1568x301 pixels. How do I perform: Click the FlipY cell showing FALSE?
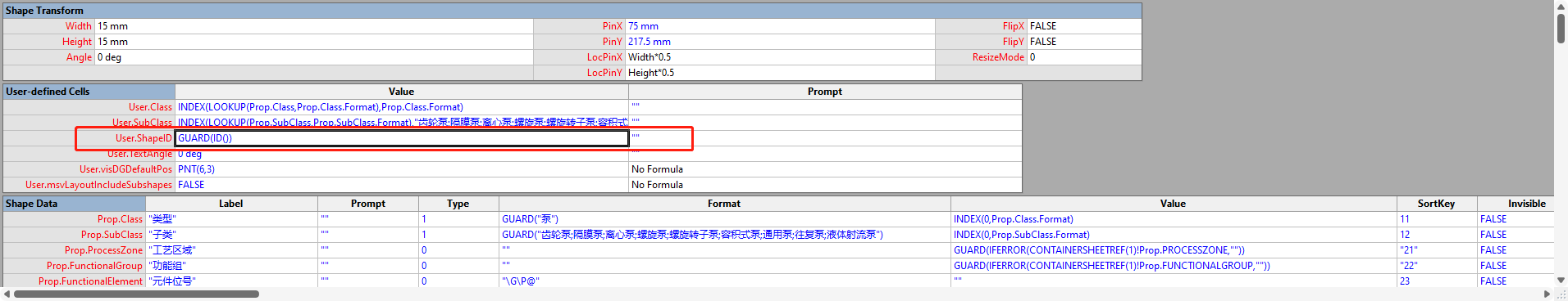(1084, 42)
